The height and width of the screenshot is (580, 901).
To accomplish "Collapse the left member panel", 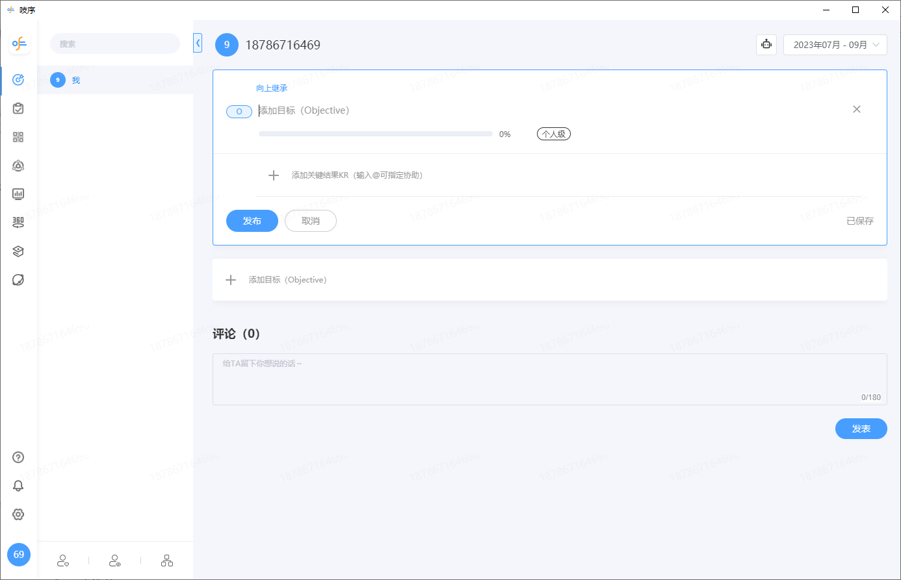I will [x=198, y=43].
